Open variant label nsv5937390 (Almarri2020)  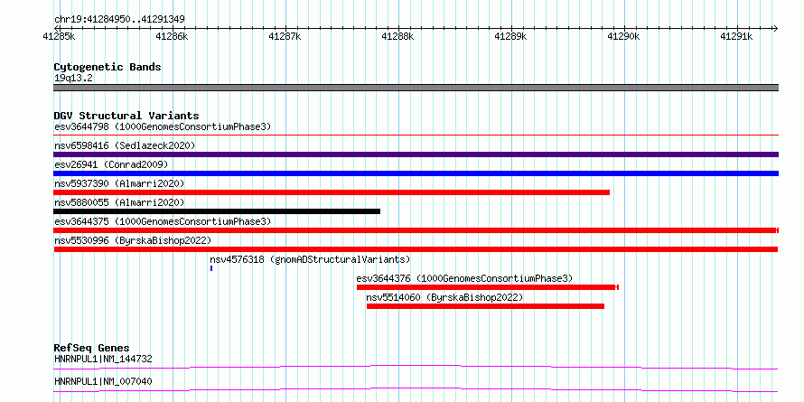(119, 183)
